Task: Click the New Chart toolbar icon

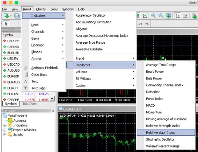Action: point(6,16)
